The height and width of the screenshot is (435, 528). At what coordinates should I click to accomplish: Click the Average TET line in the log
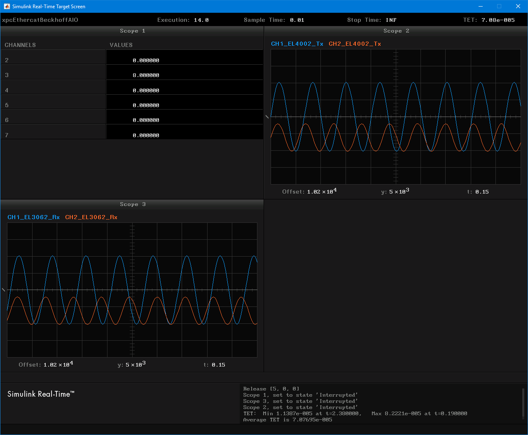(x=287, y=420)
